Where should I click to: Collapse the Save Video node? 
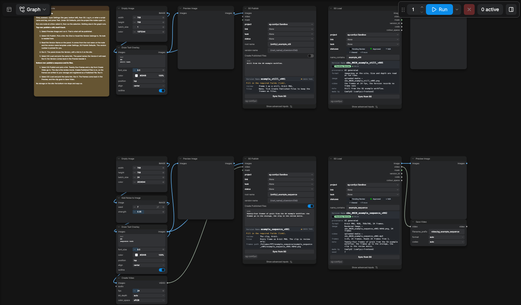pos(413,222)
